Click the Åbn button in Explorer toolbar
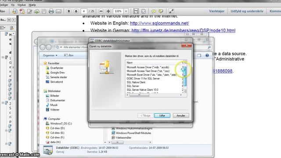Viewport: 281px width, 158px height. click(x=69, y=55)
